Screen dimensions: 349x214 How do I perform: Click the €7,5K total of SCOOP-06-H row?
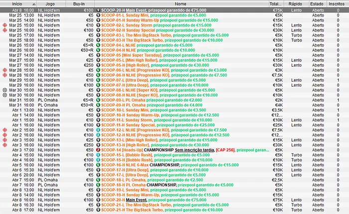point(277,75)
